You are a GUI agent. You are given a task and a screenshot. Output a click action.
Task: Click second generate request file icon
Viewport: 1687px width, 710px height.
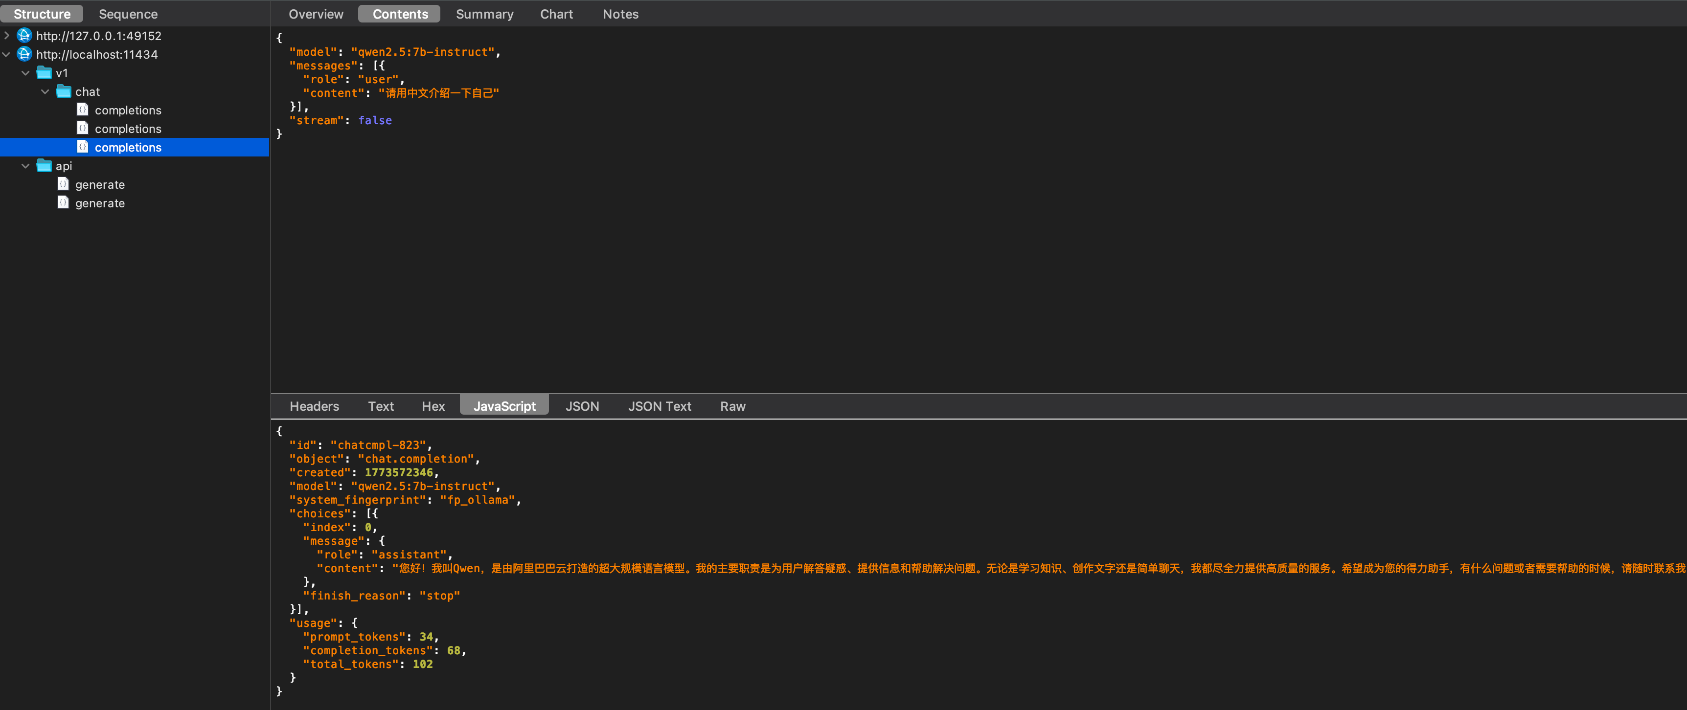[x=63, y=202]
